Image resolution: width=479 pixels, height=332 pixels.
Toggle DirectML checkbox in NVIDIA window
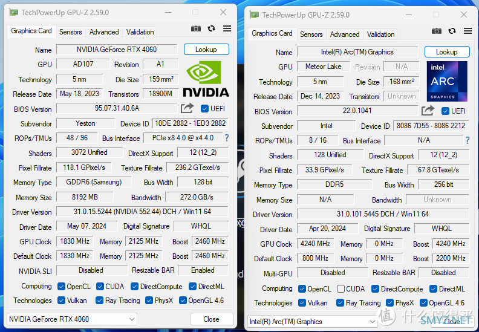[x=192, y=287]
